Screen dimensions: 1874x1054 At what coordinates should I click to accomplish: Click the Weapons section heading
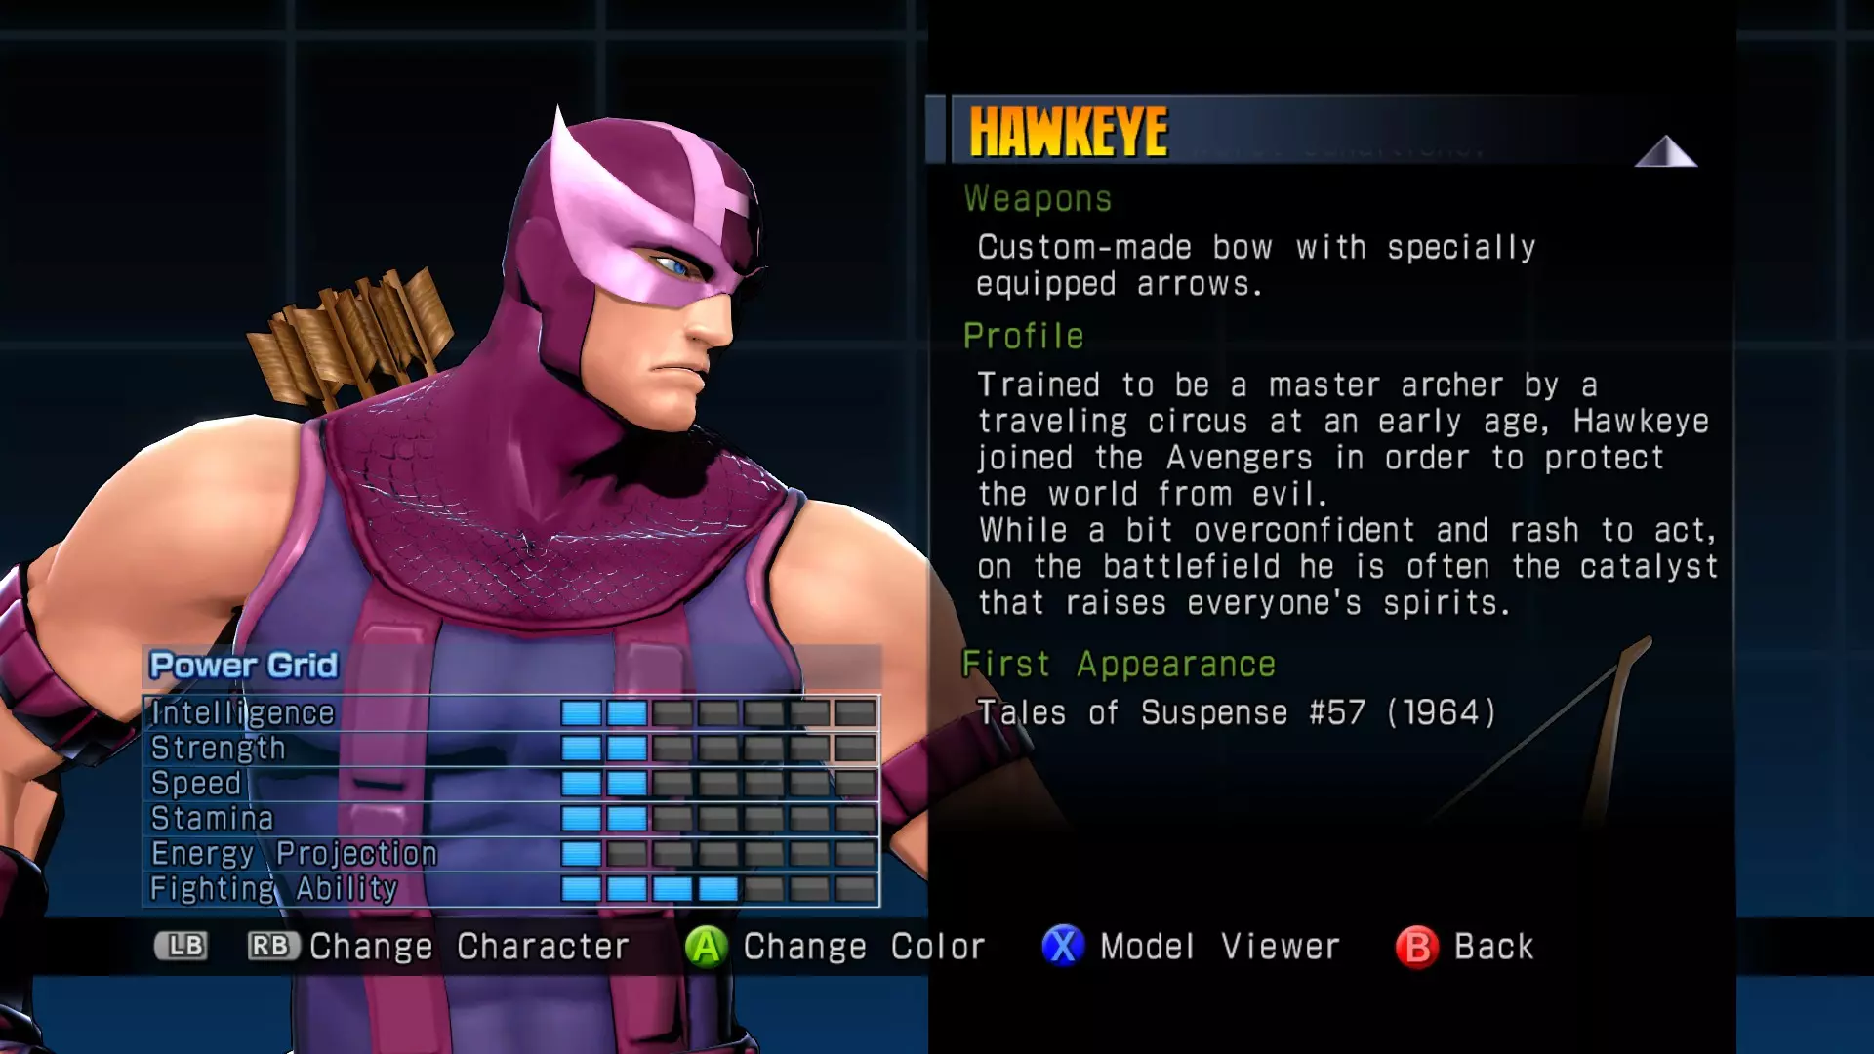click(1039, 199)
